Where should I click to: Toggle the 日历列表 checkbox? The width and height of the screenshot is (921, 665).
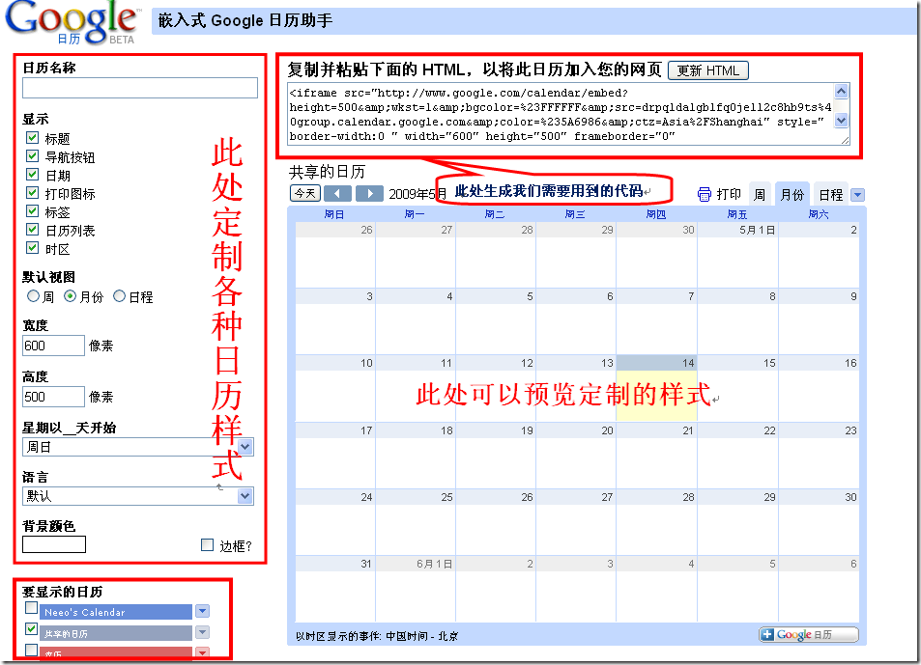[32, 230]
